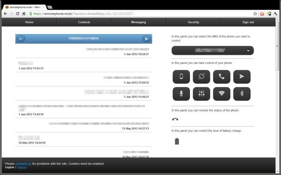Bookmark page with the star icon
This screenshot has width=281, height=175.
pos(255,13)
